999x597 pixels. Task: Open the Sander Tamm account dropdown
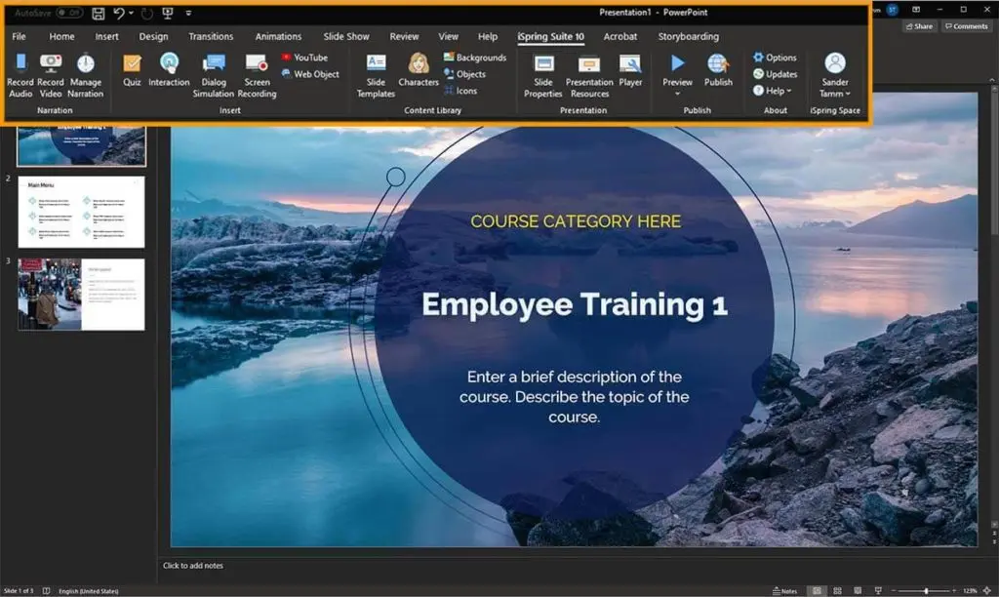coord(835,76)
